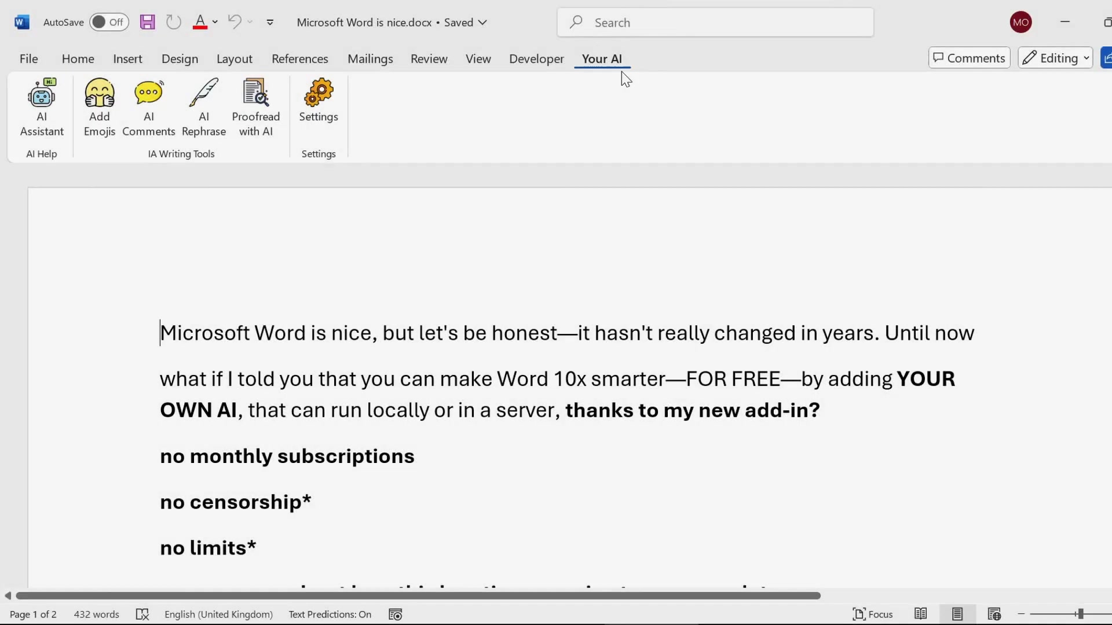Adjust the zoom slider handle

tap(1080, 614)
